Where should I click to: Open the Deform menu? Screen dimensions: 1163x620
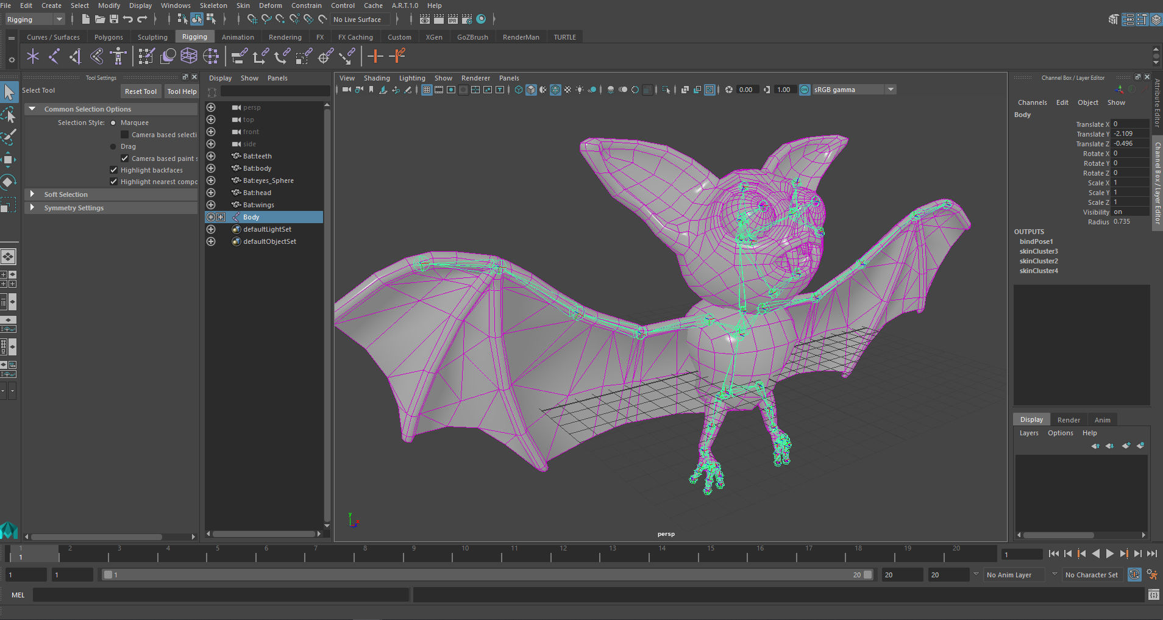click(x=271, y=5)
